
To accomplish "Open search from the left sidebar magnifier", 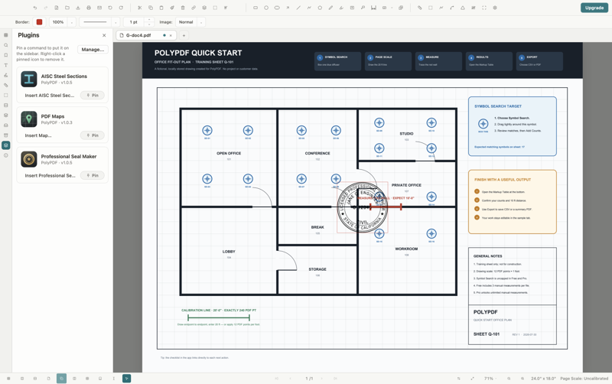I will pos(6,45).
